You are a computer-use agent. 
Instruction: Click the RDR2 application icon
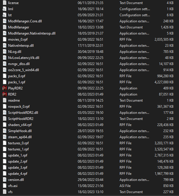point(5,94)
